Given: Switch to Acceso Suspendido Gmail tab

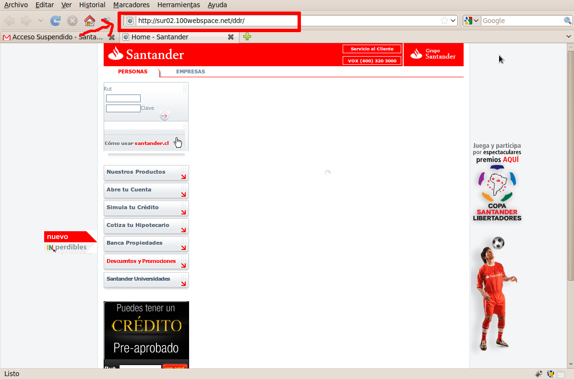Looking at the screenshot, I should pyautogui.click(x=59, y=37).
